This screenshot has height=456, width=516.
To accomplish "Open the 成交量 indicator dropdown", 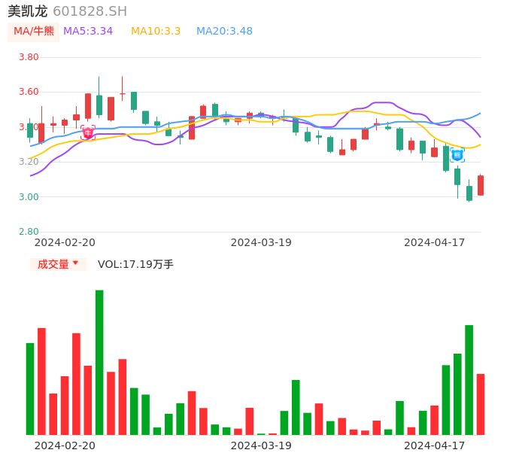I will [x=58, y=264].
